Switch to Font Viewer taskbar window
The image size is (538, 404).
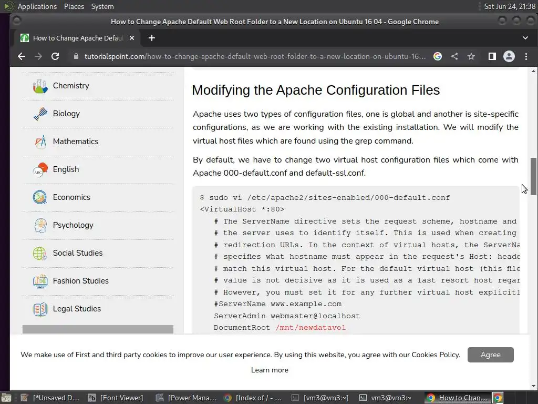coord(116,398)
